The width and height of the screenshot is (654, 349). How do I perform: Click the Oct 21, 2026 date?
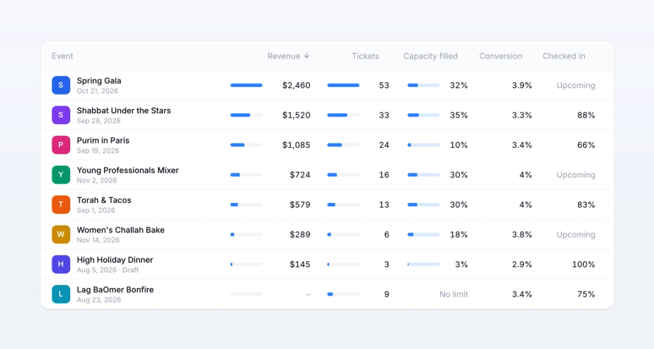point(97,91)
